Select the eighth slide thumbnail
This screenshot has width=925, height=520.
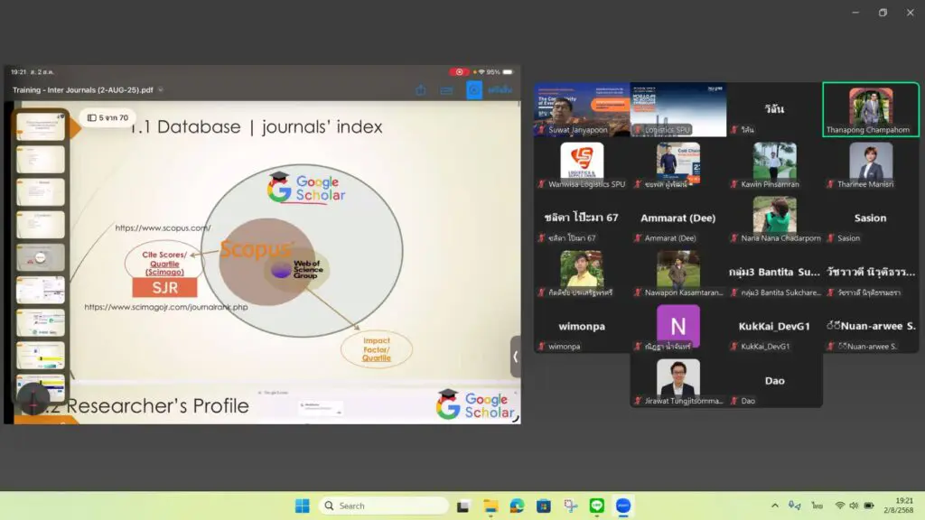coord(40,356)
